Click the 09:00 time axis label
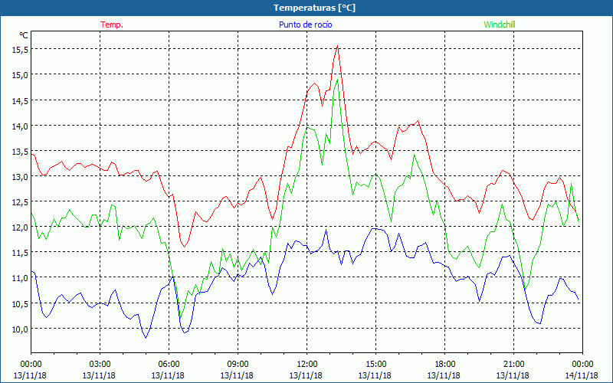The height and width of the screenshot is (383, 613). [238, 364]
